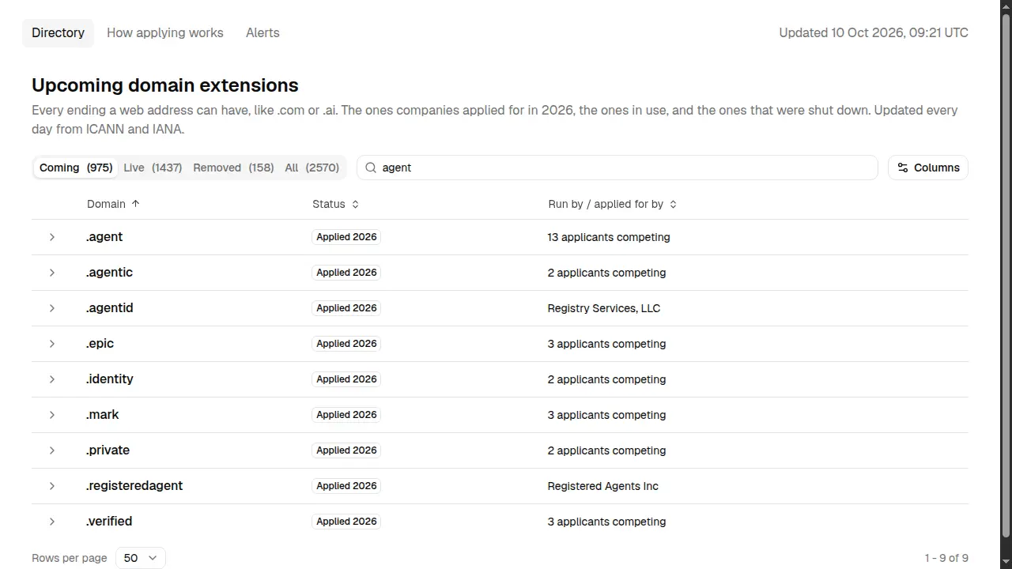This screenshot has width=1012, height=569.
Task: Switch to the Directory tab
Action: 58,33
